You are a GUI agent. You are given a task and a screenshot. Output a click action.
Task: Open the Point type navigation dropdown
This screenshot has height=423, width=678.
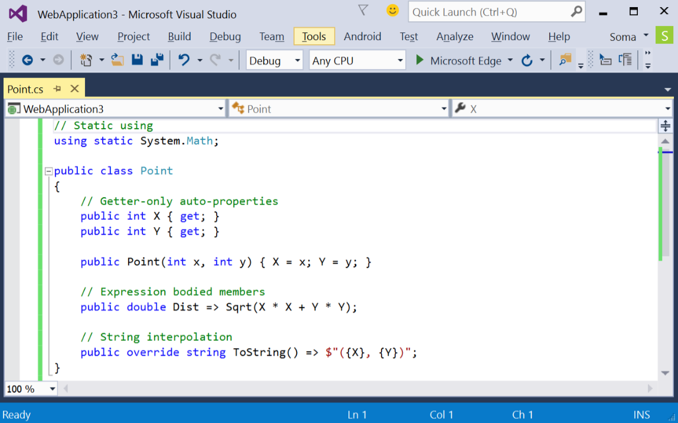tap(444, 108)
